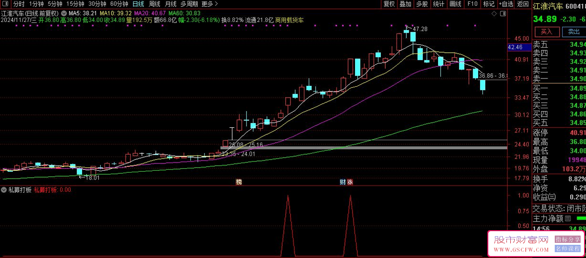The height and width of the screenshot is (258, 586).
Task: Click the 外盘 103.2万 row
Action: pos(559,169)
